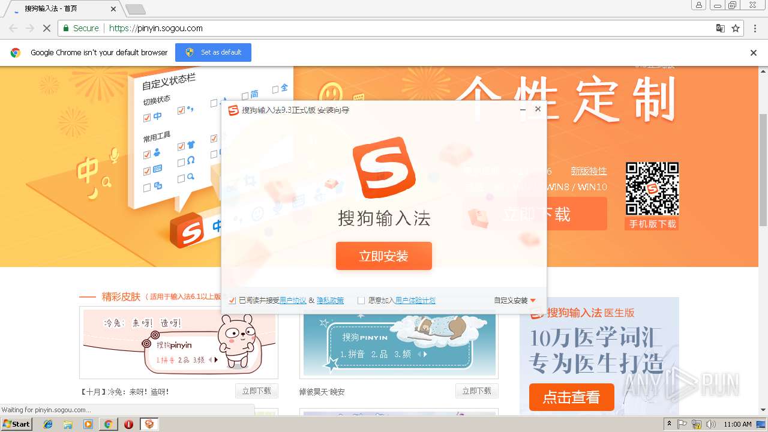Click the QR code for the mobile version
Viewport: 768px width, 432px height.
(x=652, y=188)
